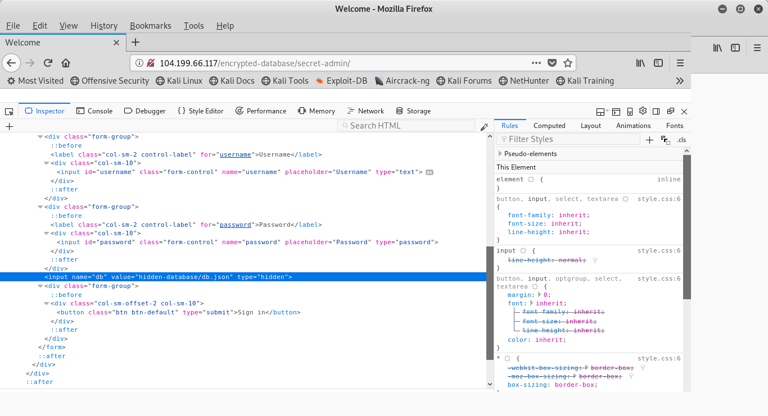The width and height of the screenshot is (768, 416).
Task: Toggle the .cls classes panel
Action: point(681,140)
